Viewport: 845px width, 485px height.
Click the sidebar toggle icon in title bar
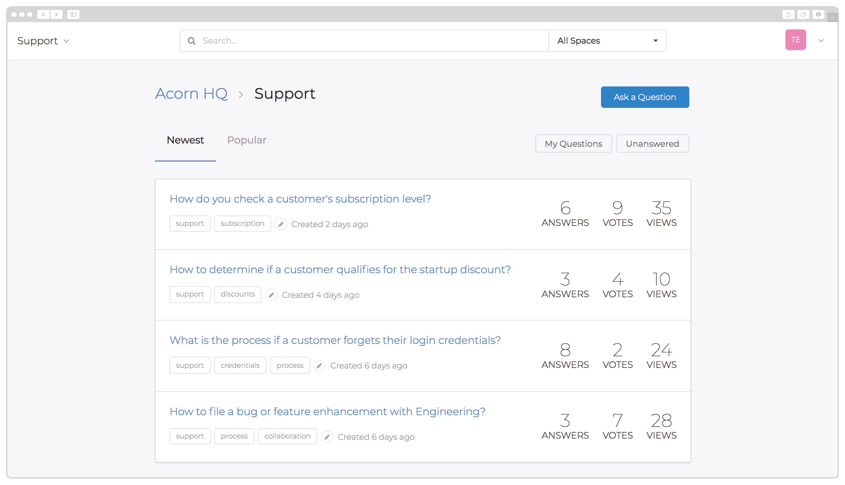point(73,14)
